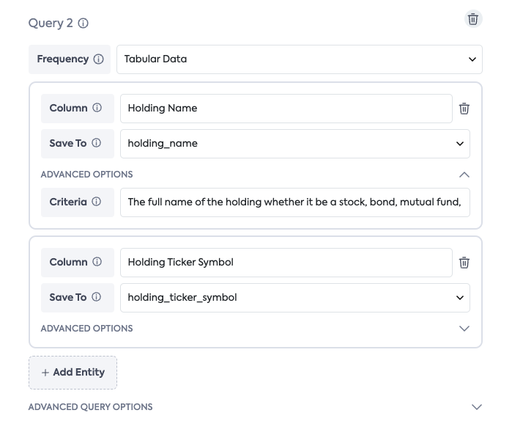
Task: Expand Advanced Options for Holding Ticker Symbol
Action: click(464, 329)
